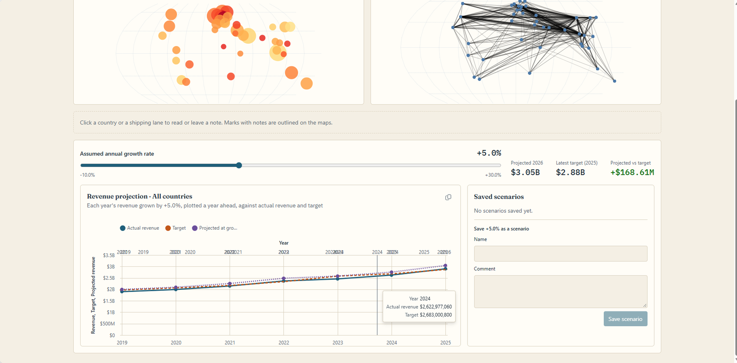Click the "Assumed annual growth rate" label
737x363 pixels.
pyautogui.click(x=117, y=154)
